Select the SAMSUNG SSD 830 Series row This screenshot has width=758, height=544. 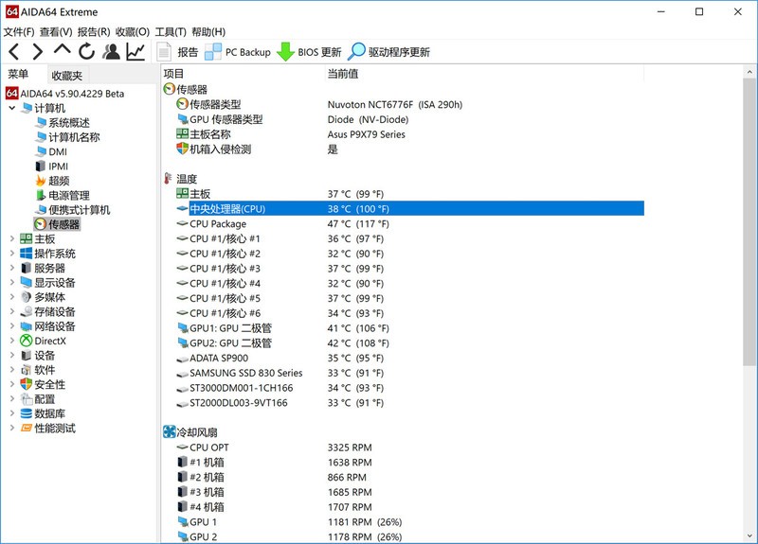(410, 373)
